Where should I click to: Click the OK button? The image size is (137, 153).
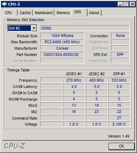coord(122,146)
